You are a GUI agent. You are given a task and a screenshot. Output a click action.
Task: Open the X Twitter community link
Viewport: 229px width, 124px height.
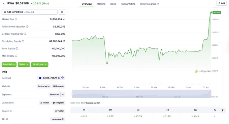[x=45, y=103]
